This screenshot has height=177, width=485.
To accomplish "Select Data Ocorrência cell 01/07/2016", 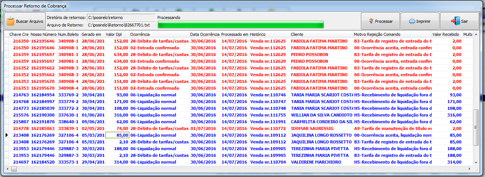I will click(x=205, y=128).
